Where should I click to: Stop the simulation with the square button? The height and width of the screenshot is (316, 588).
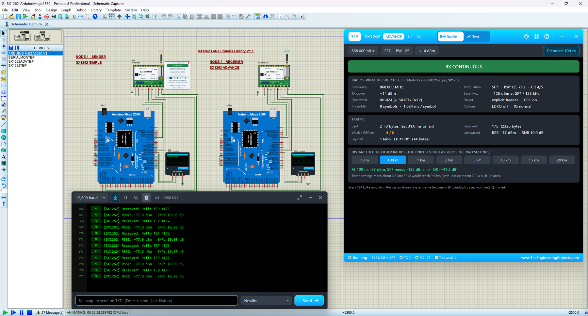29,312
